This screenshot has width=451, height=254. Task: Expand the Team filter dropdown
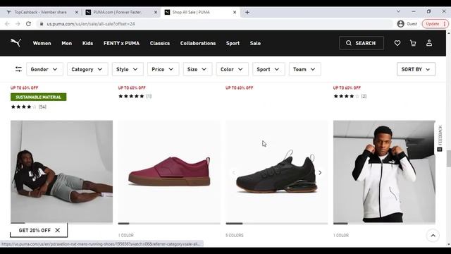[x=304, y=69]
